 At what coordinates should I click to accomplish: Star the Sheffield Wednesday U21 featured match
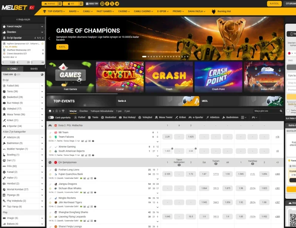click(x=43, y=44)
